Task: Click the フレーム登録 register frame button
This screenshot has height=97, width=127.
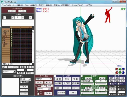Action: tap(61, 92)
